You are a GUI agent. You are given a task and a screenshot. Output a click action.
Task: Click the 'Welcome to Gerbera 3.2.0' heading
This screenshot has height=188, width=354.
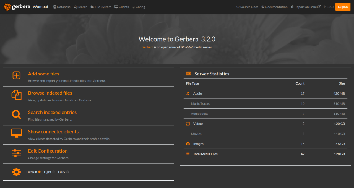(x=177, y=39)
